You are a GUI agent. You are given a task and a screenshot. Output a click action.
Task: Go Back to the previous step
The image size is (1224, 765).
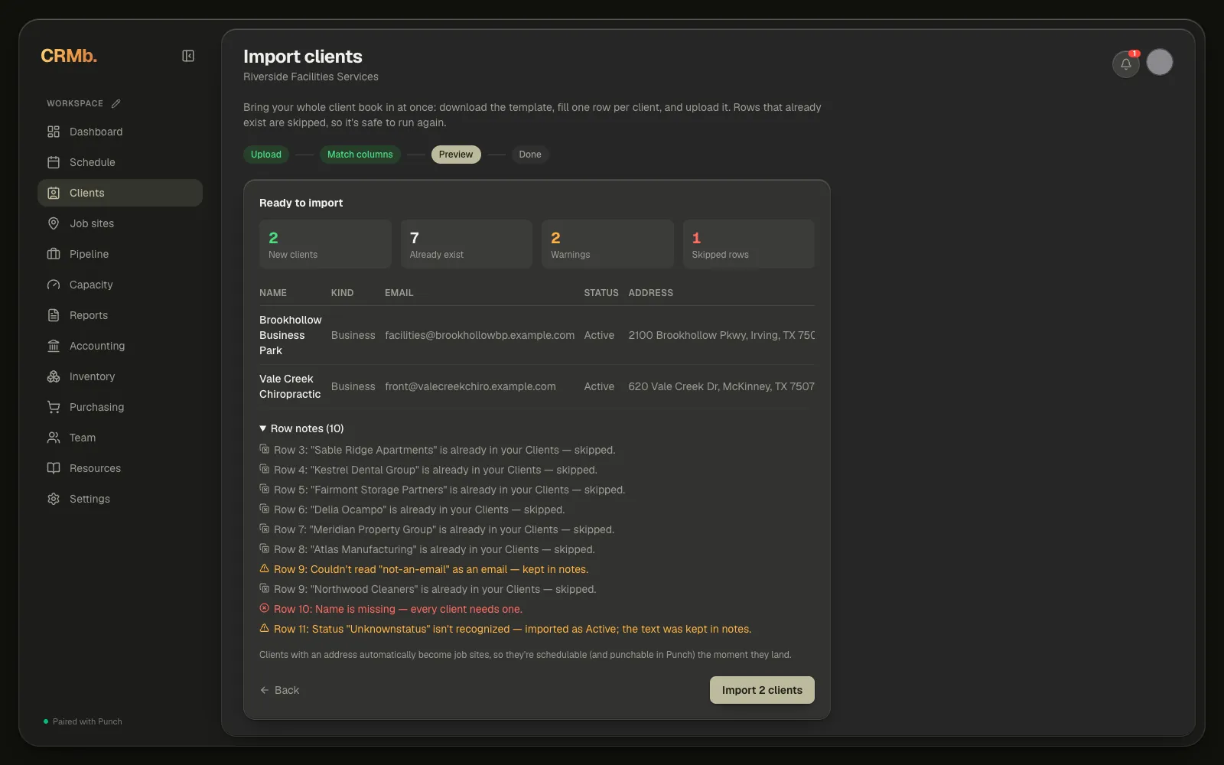point(279,690)
